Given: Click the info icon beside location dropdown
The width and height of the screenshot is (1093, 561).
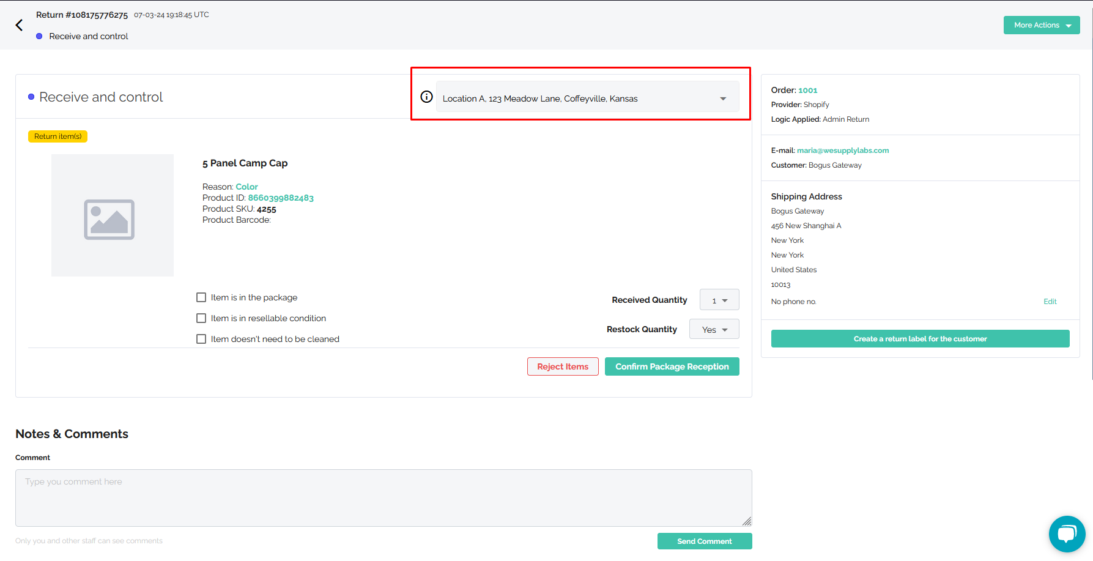Looking at the screenshot, I should point(427,97).
